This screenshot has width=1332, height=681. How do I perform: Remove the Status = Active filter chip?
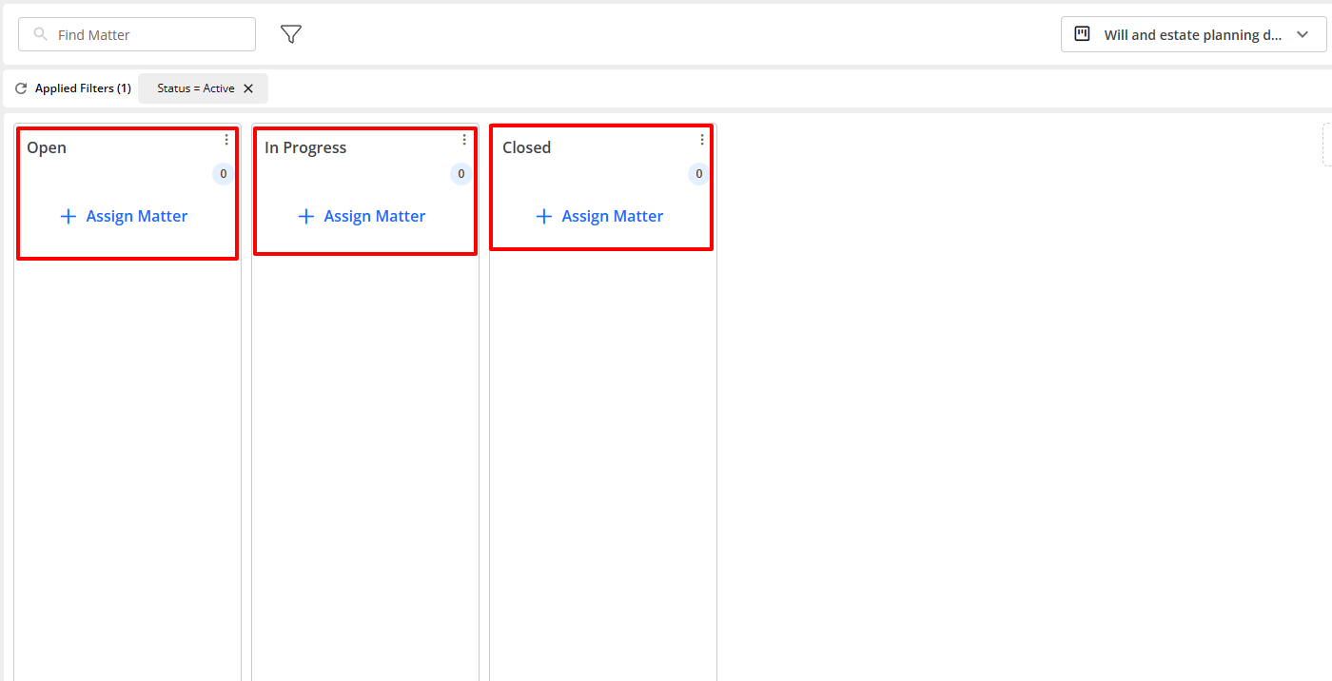[248, 88]
